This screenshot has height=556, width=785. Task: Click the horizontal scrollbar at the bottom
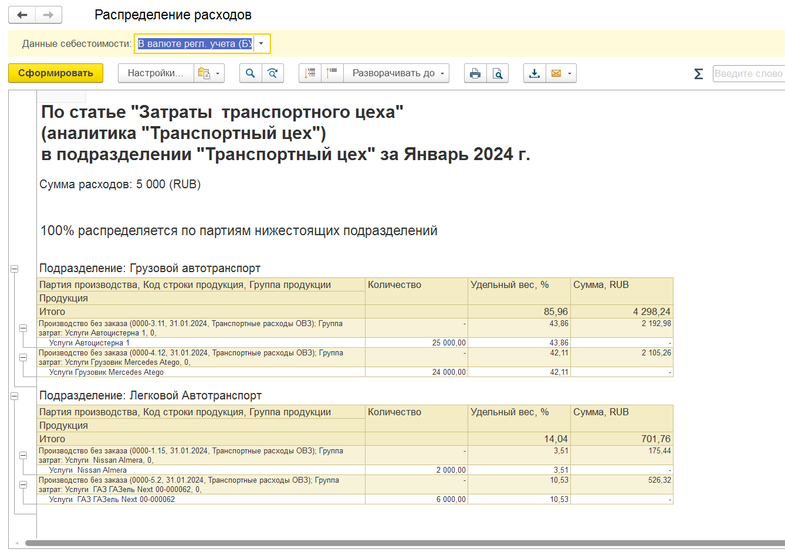[x=405, y=543]
